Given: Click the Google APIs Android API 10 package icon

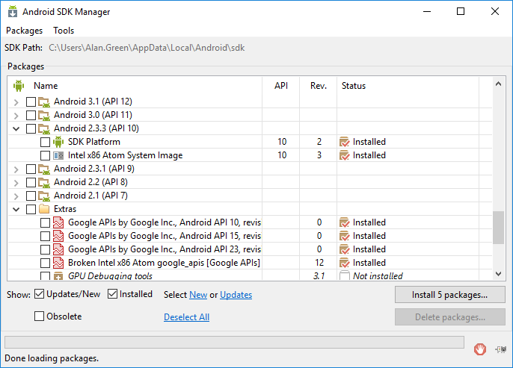Looking at the screenshot, I should tap(58, 222).
